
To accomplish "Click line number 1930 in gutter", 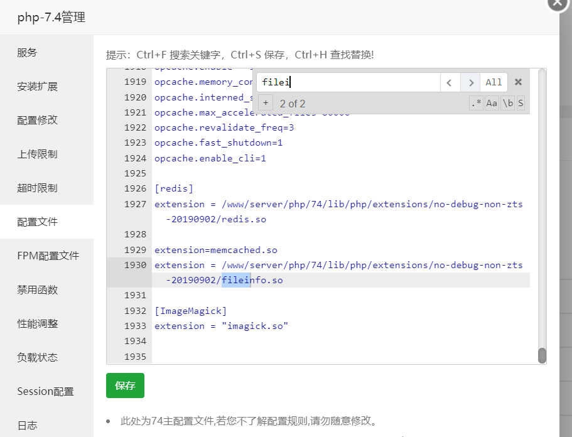I will [135, 265].
